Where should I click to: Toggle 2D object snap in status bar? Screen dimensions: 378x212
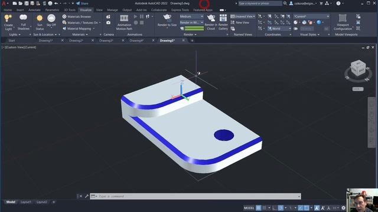(307, 208)
